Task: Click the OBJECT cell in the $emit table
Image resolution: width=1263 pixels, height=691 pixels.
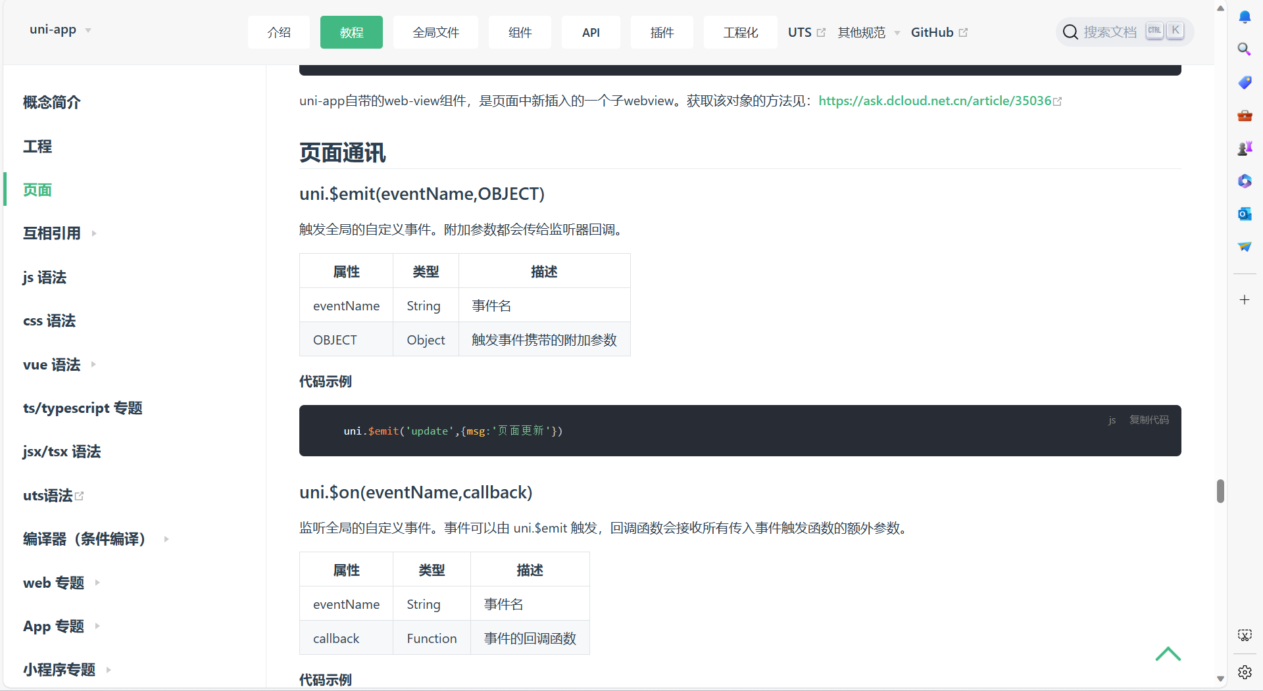Action: coord(346,339)
